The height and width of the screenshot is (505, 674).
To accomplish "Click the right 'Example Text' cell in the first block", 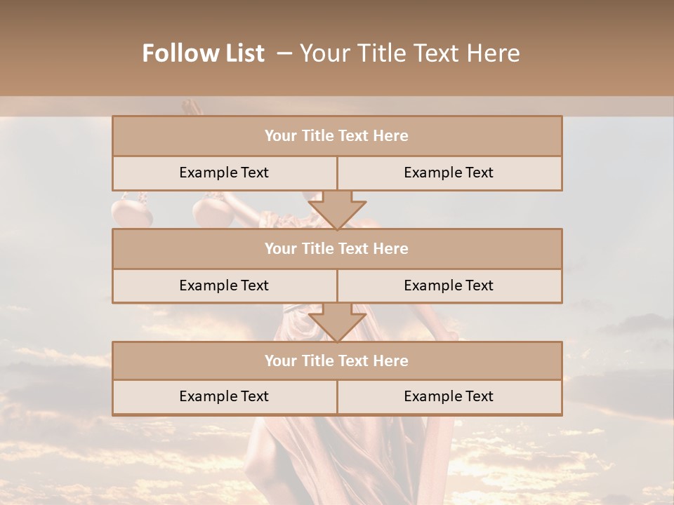I will point(449,173).
